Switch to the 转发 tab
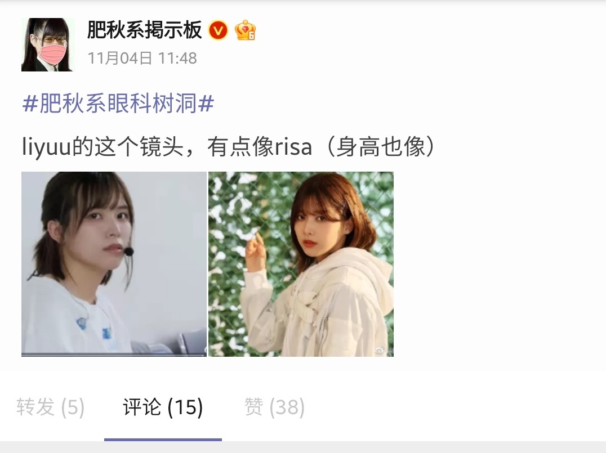This screenshot has height=453, width=606. coord(50,407)
